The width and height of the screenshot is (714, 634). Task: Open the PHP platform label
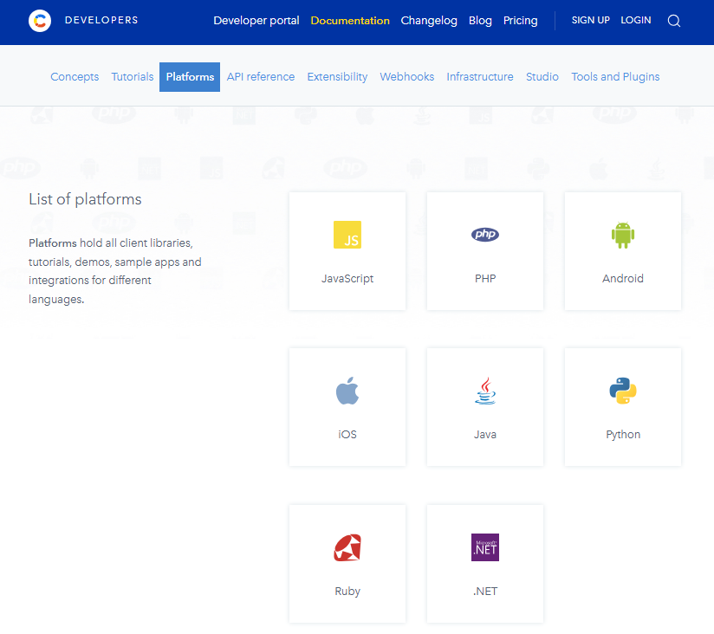(x=485, y=279)
